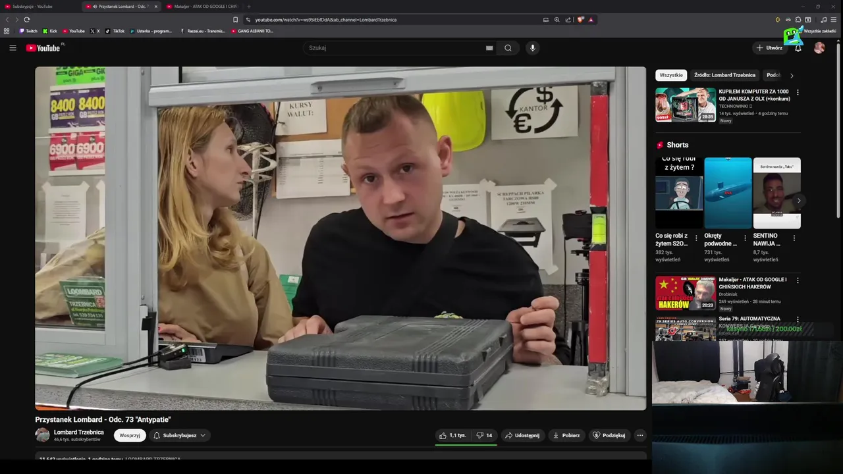Switch to Makaljer - ATAK OD GOOGLE browser tab
This screenshot has width=843, height=474.
(203, 7)
